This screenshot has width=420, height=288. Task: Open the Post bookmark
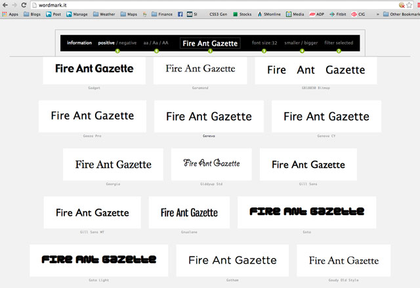click(x=53, y=14)
